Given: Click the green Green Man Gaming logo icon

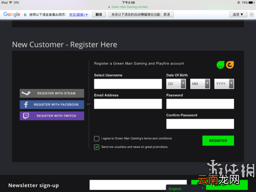Looking at the screenshot, I should [220, 65].
